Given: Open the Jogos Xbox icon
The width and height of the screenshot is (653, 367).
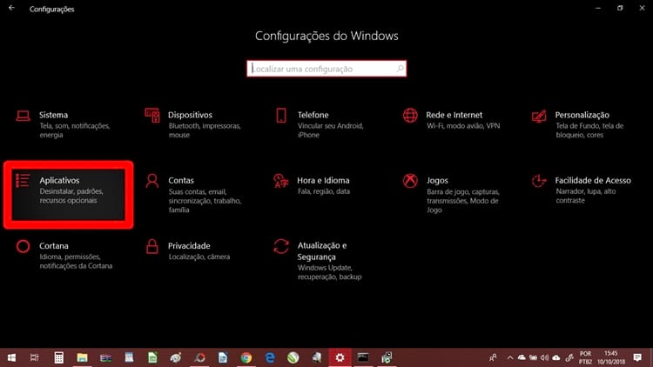Looking at the screenshot, I should pos(410,181).
